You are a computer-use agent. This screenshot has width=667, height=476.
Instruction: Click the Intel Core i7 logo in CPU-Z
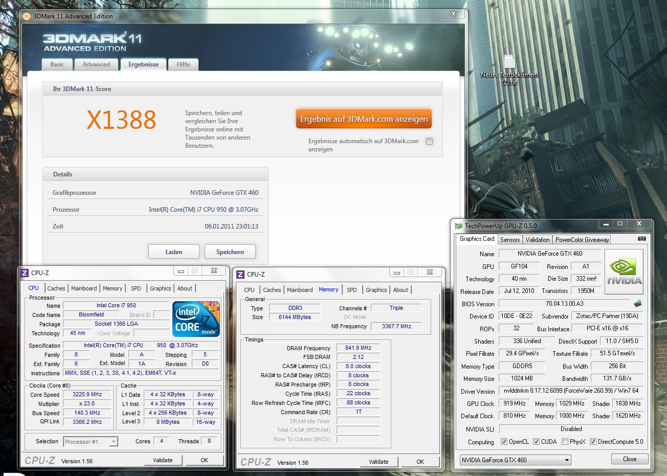point(196,319)
